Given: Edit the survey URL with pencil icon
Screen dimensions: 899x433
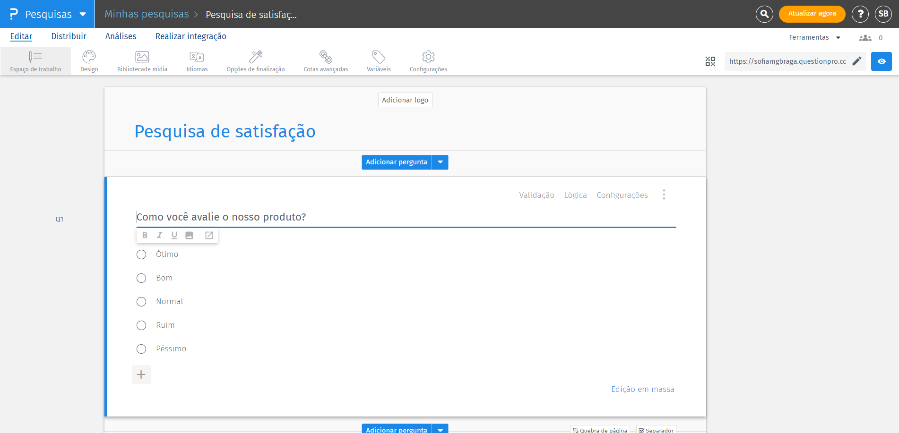Looking at the screenshot, I should pos(856,61).
